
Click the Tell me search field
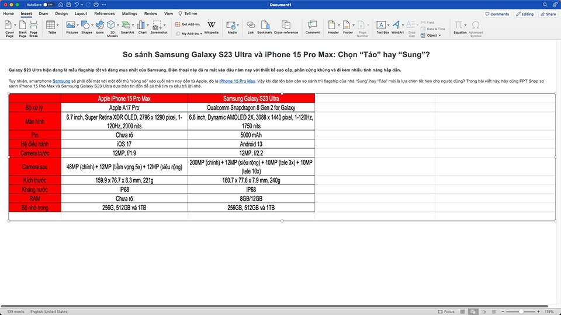click(x=188, y=13)
